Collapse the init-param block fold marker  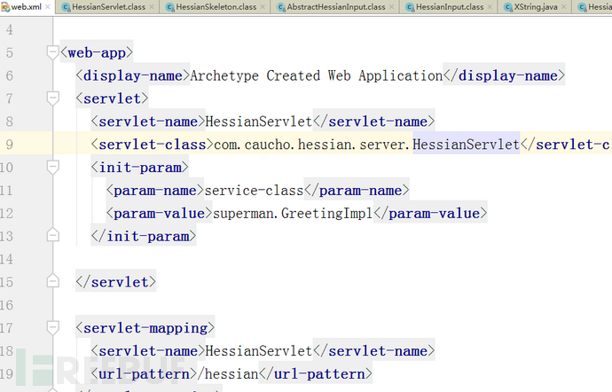53,167
